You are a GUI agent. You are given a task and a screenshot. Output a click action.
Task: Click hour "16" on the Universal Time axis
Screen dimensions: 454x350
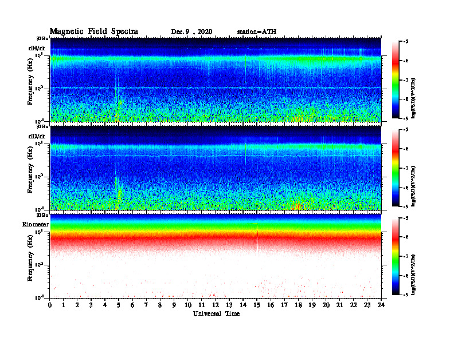(x=271, y=305)
